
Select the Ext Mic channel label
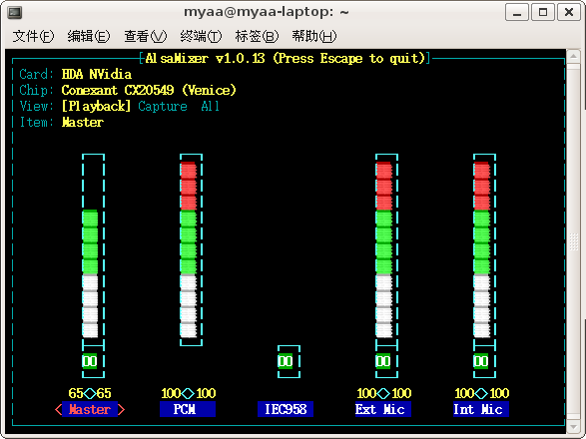click(383, 409)
